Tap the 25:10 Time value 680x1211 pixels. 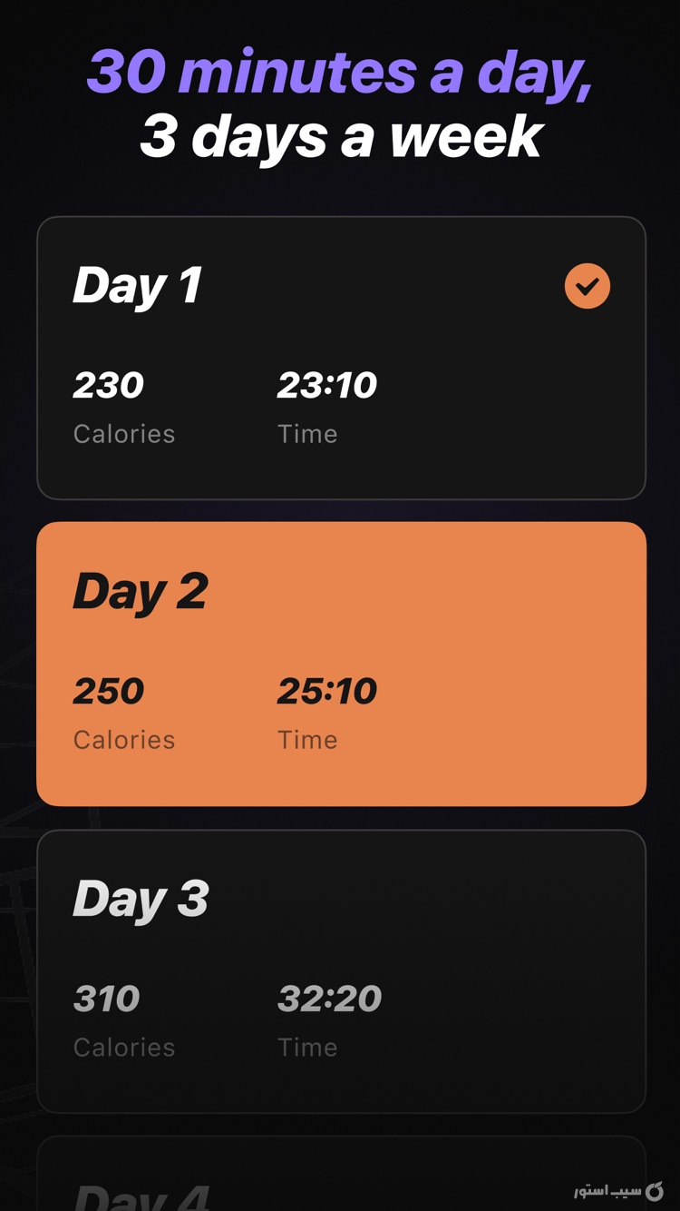coord(327,692)
